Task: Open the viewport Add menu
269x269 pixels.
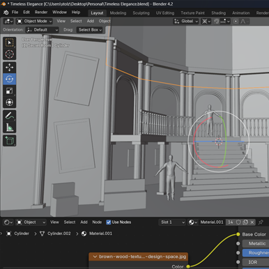Action: coord(91,22)
